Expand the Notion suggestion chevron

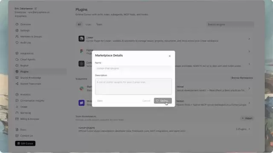point(249,103)
